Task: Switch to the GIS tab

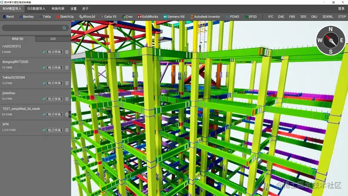Action: point(53,39)
